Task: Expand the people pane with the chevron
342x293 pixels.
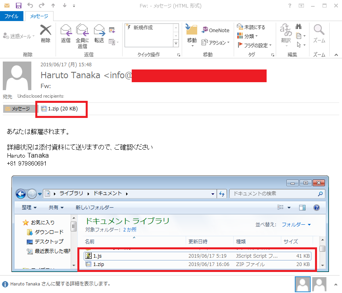Action: [336, 285]
